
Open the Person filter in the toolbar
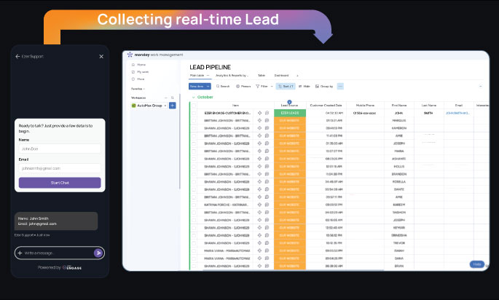[x=243, y=86]
